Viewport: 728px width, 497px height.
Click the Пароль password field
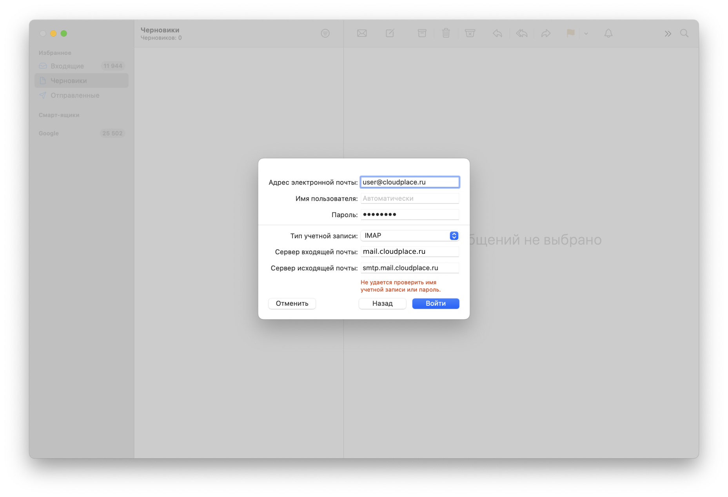410,214
